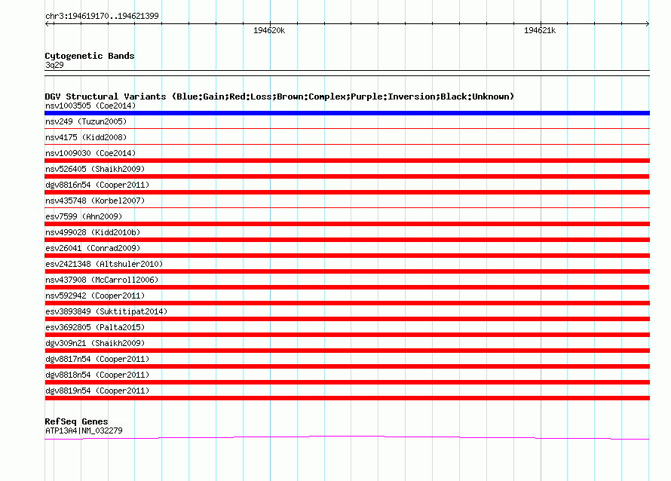Screen dimensions: 671x481
Task: Click the red loss bar of dgv309n21
Action: (x=347, y=351)
